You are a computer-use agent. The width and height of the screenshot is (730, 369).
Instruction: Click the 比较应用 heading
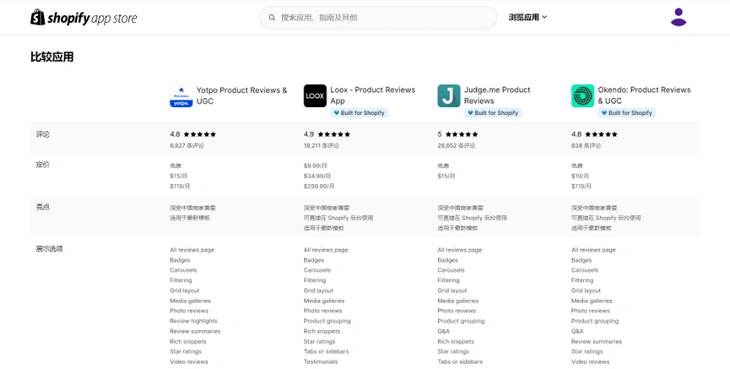click(x=52, y=57)
